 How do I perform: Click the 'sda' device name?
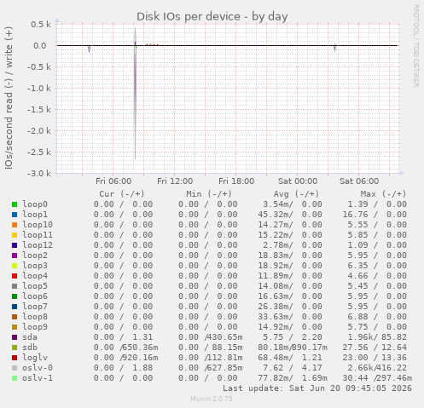pyautogui.click(x=30, y=337)
